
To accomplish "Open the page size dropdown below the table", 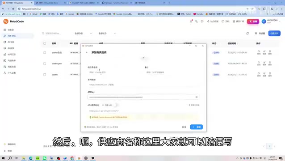I will click(74, 146).
